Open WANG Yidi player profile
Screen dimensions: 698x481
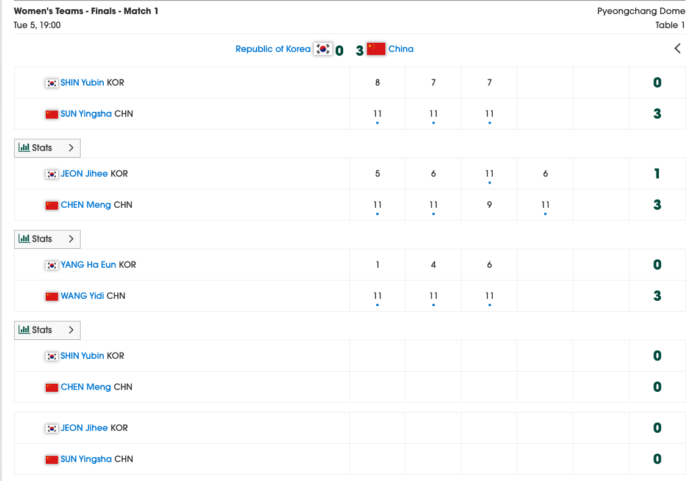pos(82,296)
